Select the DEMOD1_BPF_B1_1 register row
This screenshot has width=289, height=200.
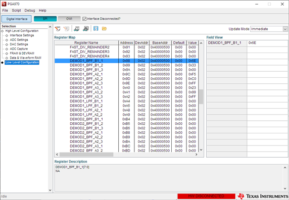pyautogui.click(x=126, y=61)
